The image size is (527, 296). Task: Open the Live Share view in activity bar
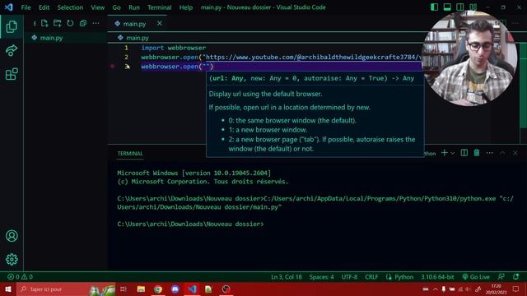click(x=12, y=50)
